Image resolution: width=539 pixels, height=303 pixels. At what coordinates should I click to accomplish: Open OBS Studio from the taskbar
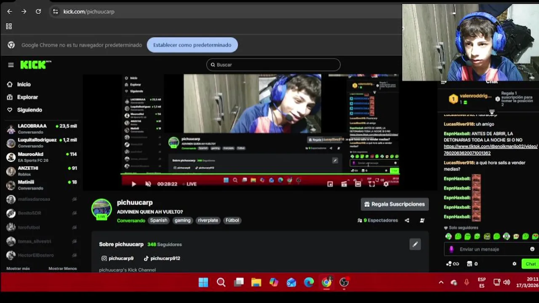click(x=344, y=282)
